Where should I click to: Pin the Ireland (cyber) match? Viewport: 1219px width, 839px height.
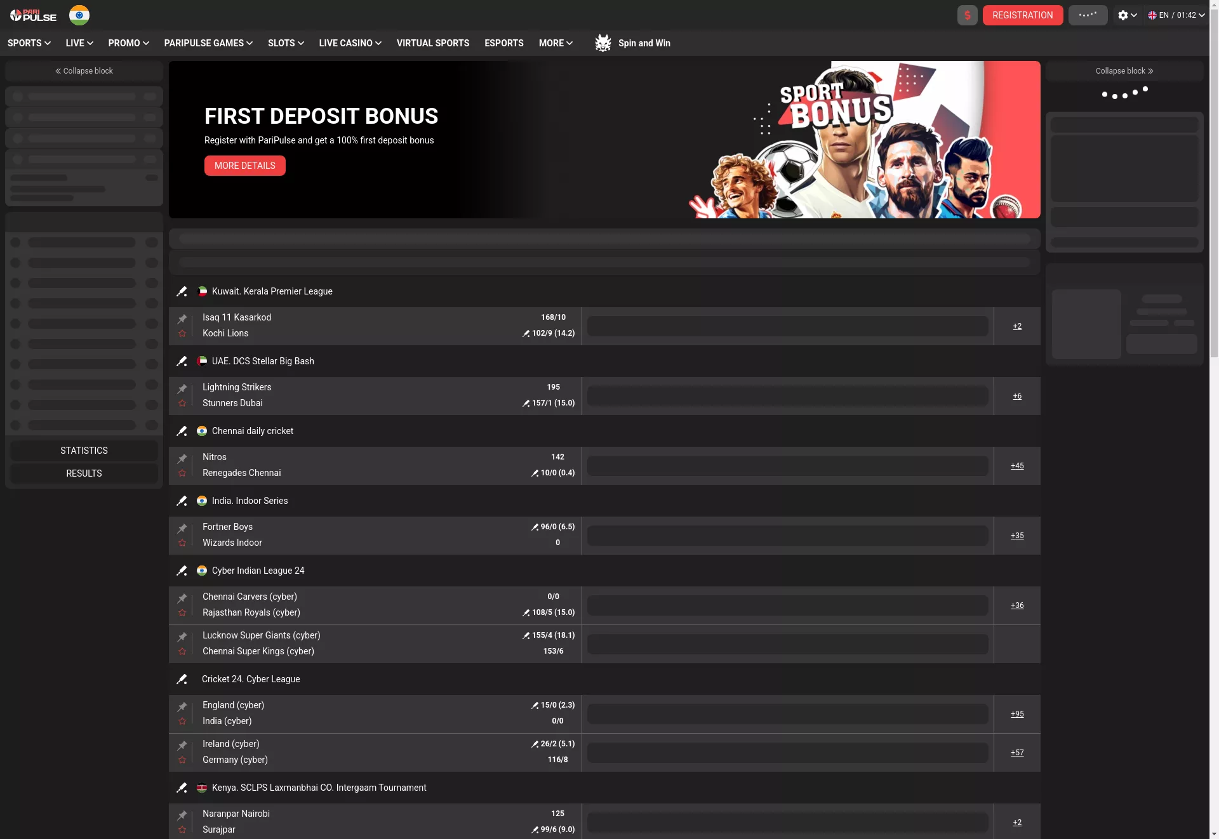(182, 745)
